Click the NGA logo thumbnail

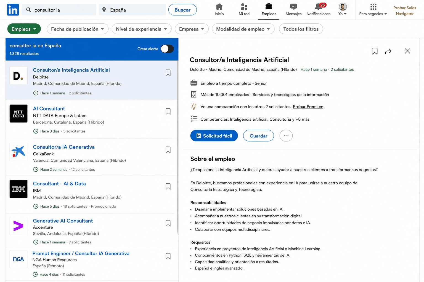coord(18,259)
